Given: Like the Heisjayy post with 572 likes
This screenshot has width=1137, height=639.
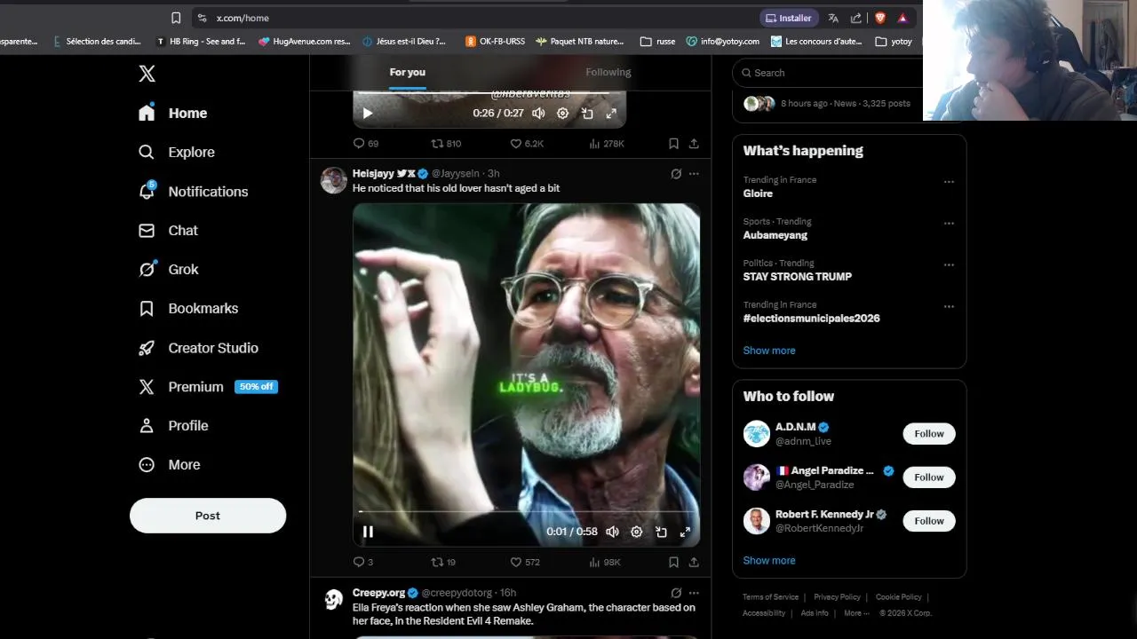Looking at the screenshot, I should point(524,562).
